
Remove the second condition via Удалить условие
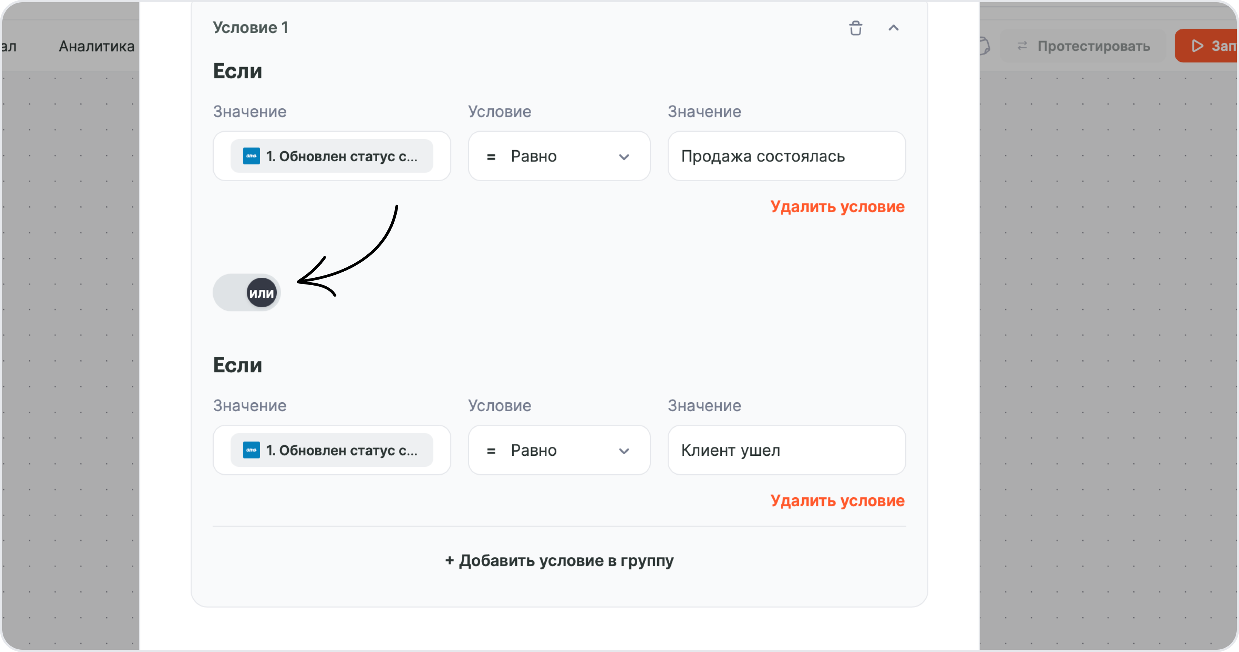click(837, 501)
